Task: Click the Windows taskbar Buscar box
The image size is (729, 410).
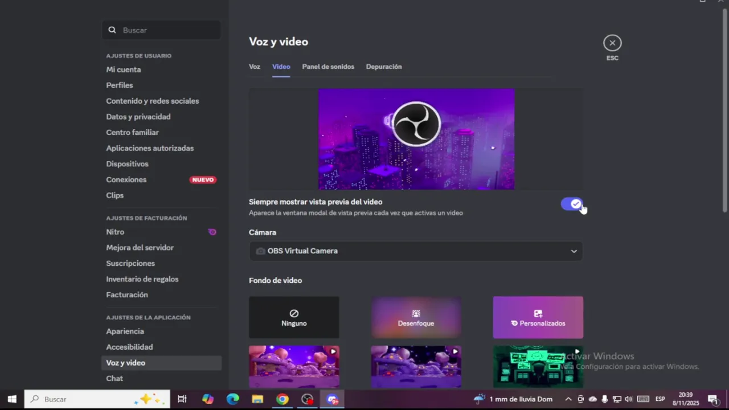Action: pyautogui.click(x=97, y=399)
